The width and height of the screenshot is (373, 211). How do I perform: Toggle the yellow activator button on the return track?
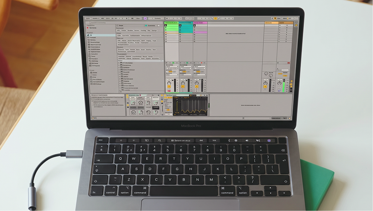[x=265, y=87]
